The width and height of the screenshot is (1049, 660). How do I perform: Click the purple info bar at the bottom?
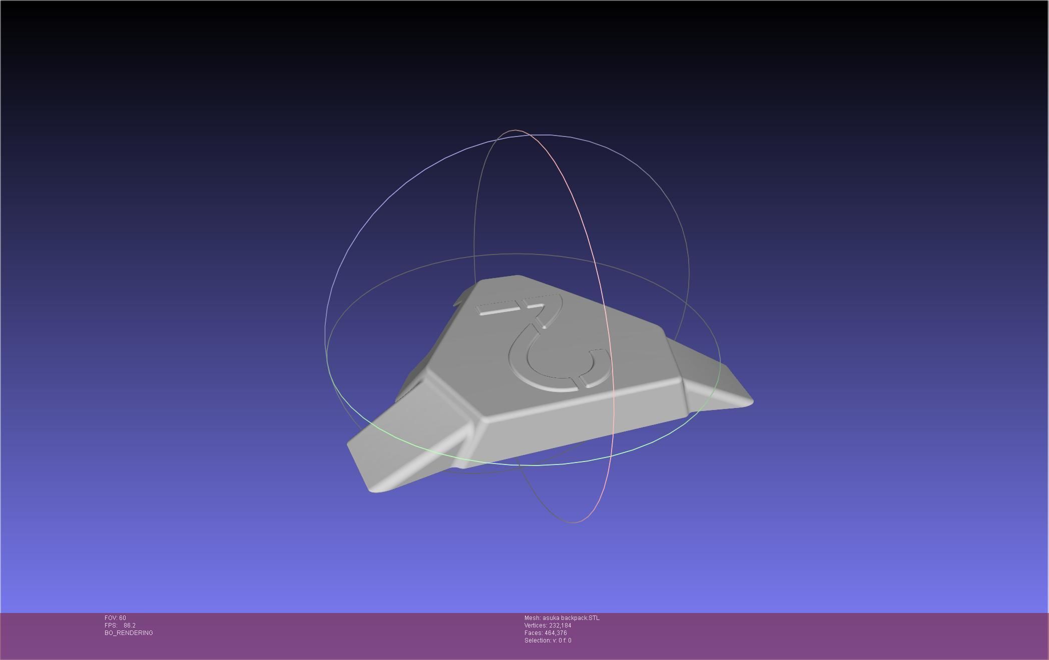801,635
